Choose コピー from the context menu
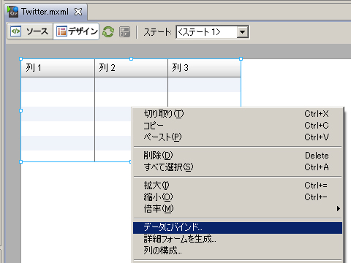This screenshot has height=263, width=351. pos(238,126)
